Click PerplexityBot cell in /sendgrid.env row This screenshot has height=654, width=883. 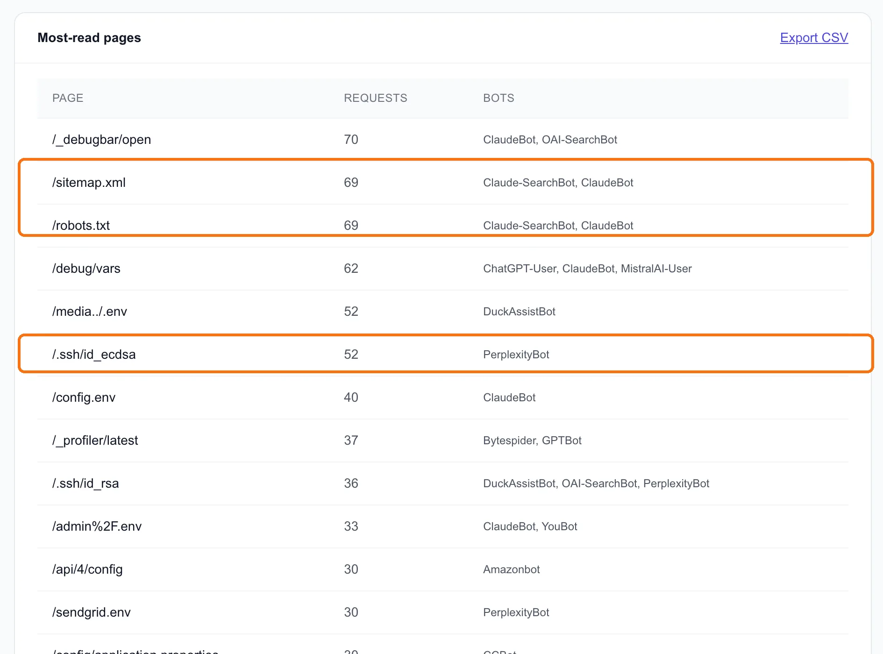[x=516, y=612]
